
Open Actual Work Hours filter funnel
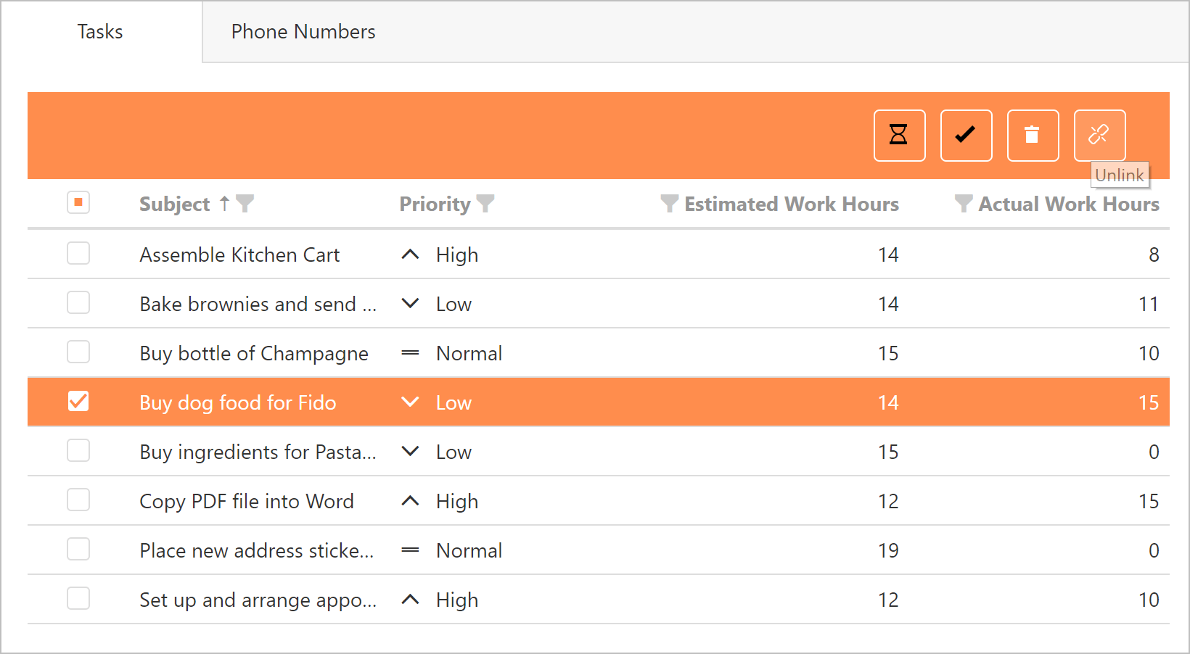click(963, 204)
